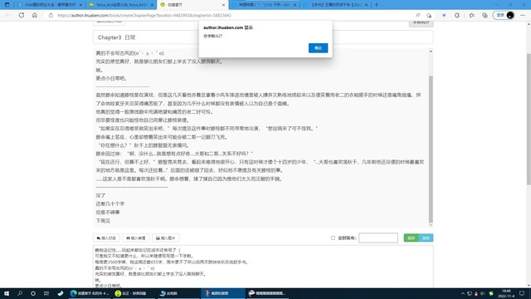
Task: Click the scroll-up arrow of editor scrollbar
Action: [431, 51]
